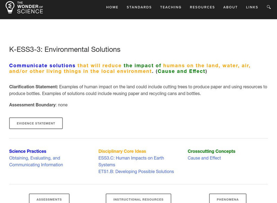Open the Resources navigation item
The height and width of the screenshot is (203, 277).
(x=202, y=7)
